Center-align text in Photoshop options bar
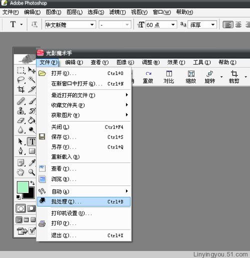This screenshot has height=258, width=250. coord(238,25)
